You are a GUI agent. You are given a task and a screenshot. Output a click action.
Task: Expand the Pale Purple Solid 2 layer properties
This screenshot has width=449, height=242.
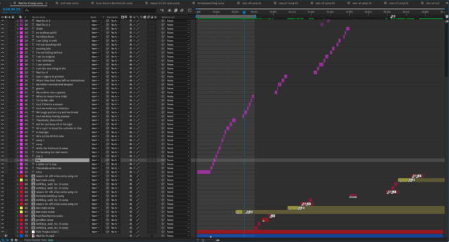tap(17, 232)
